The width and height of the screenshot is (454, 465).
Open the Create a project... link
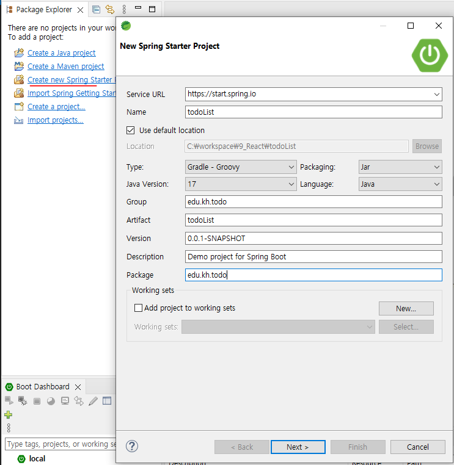[56, 106]
